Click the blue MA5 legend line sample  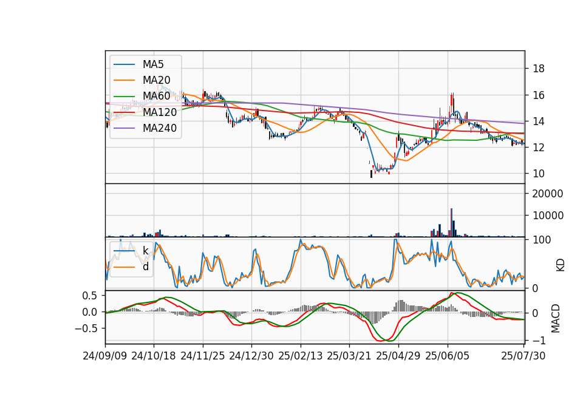click(124, 64)
